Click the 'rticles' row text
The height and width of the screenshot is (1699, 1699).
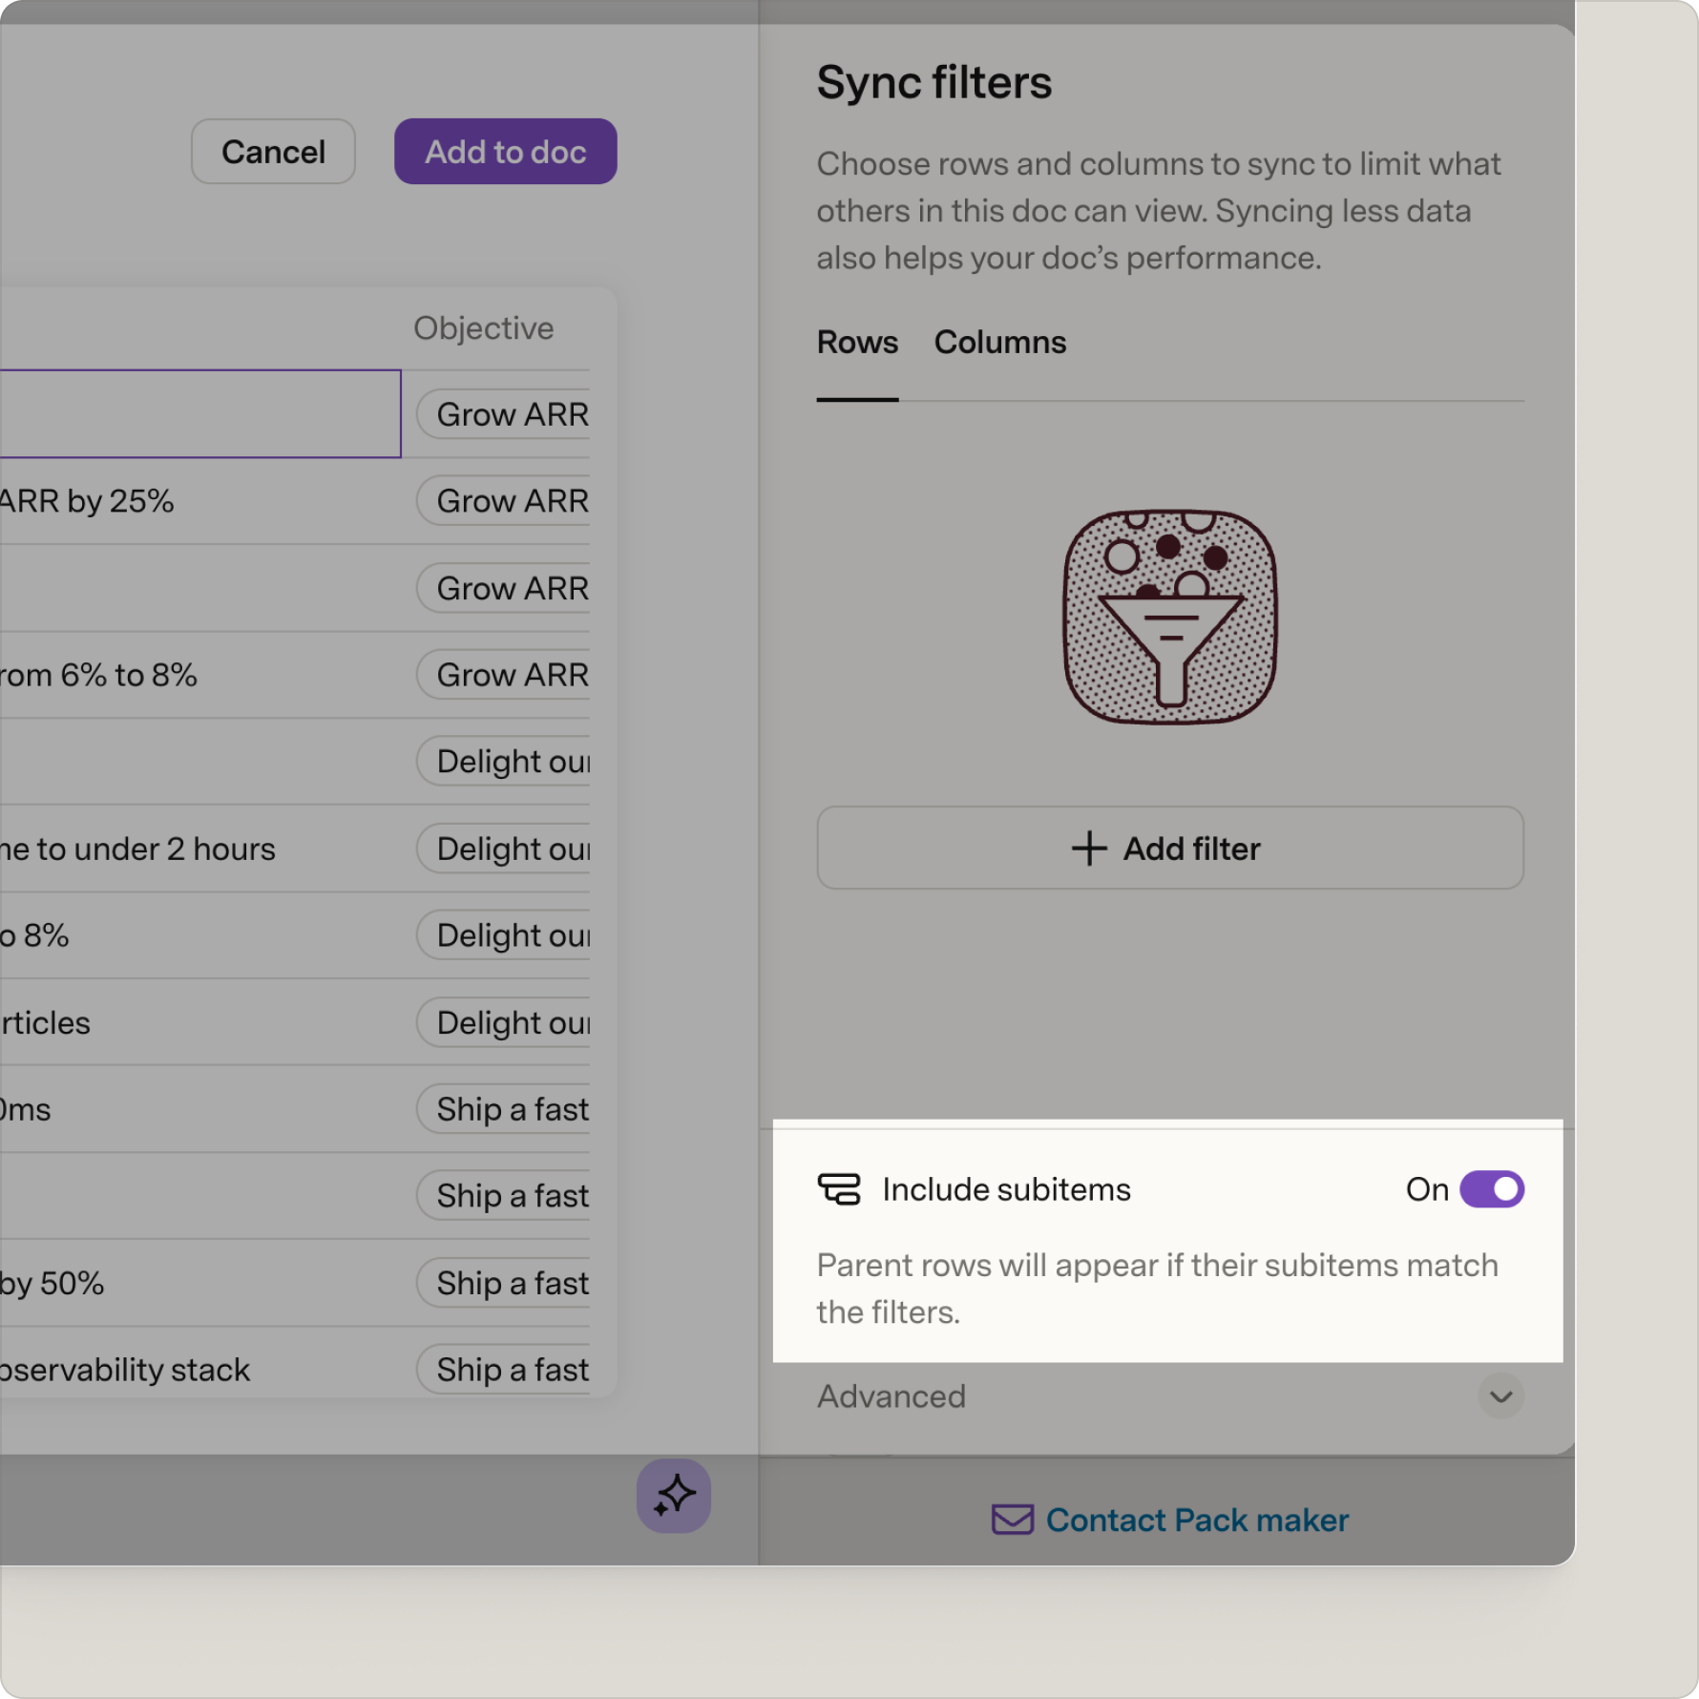(45, 1023)
